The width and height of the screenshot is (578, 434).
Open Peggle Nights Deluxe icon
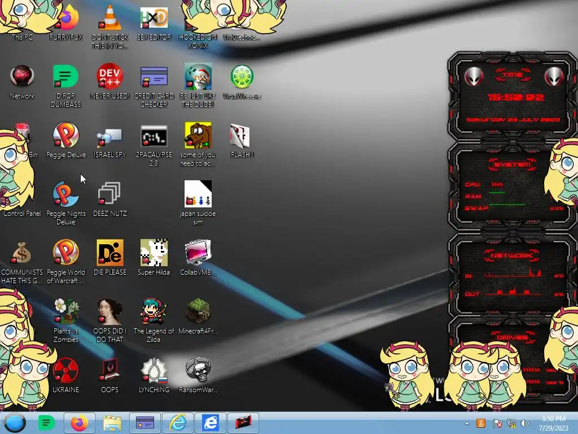[x=65, y=194]
